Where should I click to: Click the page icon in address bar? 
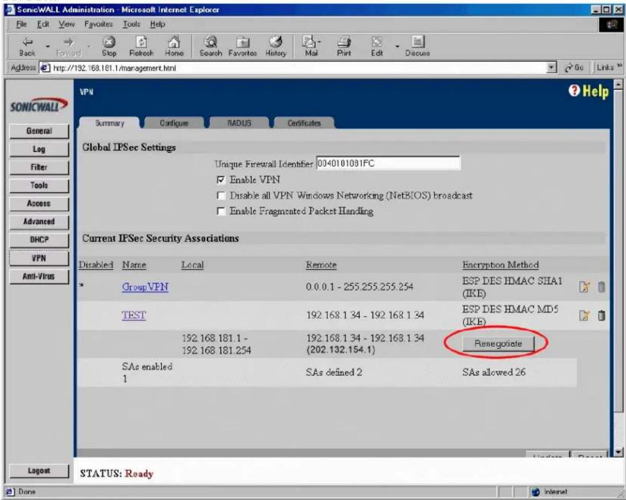click(x=45, y=68)
